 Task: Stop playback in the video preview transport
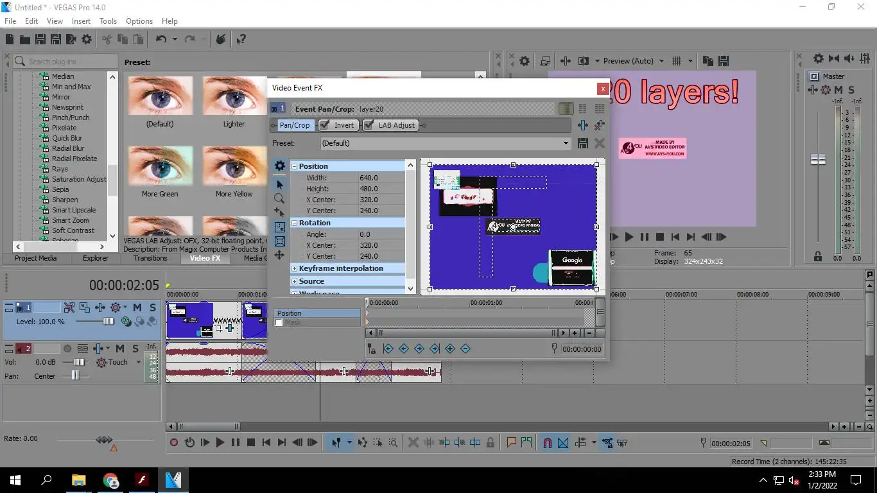(x=659, y=237)
